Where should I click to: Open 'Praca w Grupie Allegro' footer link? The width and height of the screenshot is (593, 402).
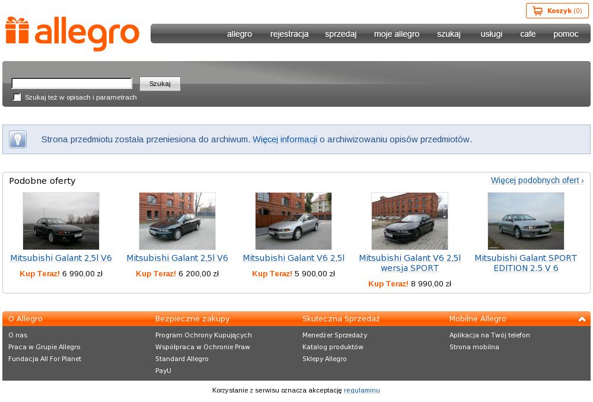click(x=44, y=347)
